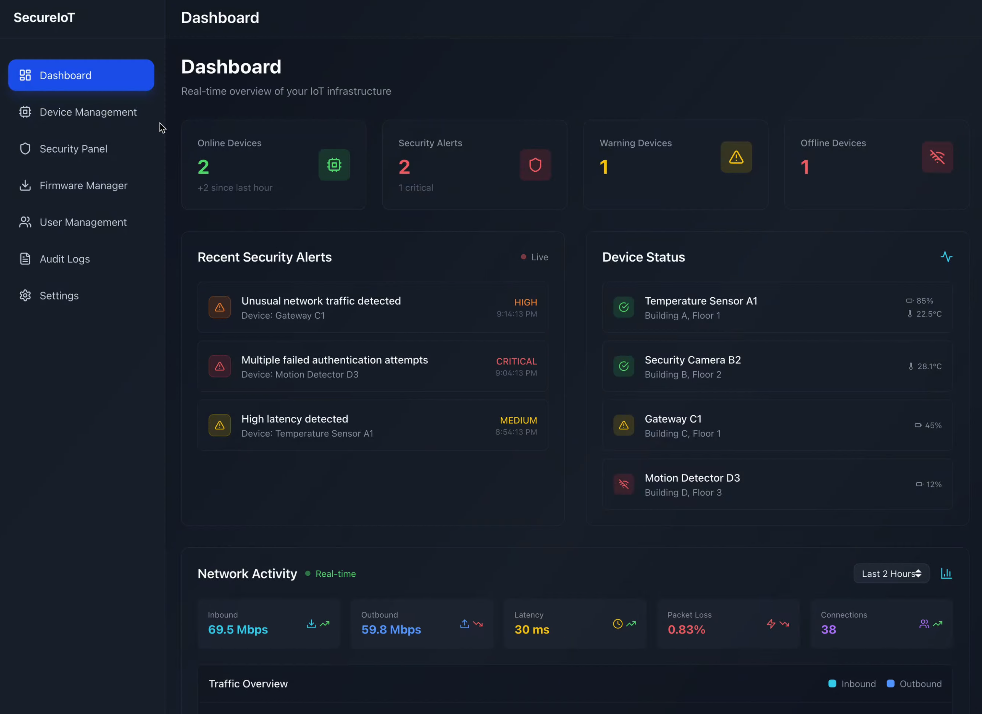Click the bar chart icon in Network Activity header

tap(947, 573)
